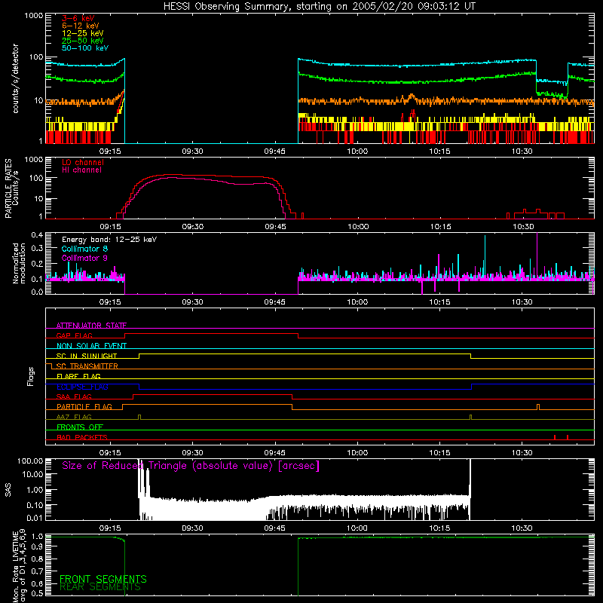Click the 1000 value on counts/s/detector axis
This screenshot has height=603, width=603.
tap(33, 16)
